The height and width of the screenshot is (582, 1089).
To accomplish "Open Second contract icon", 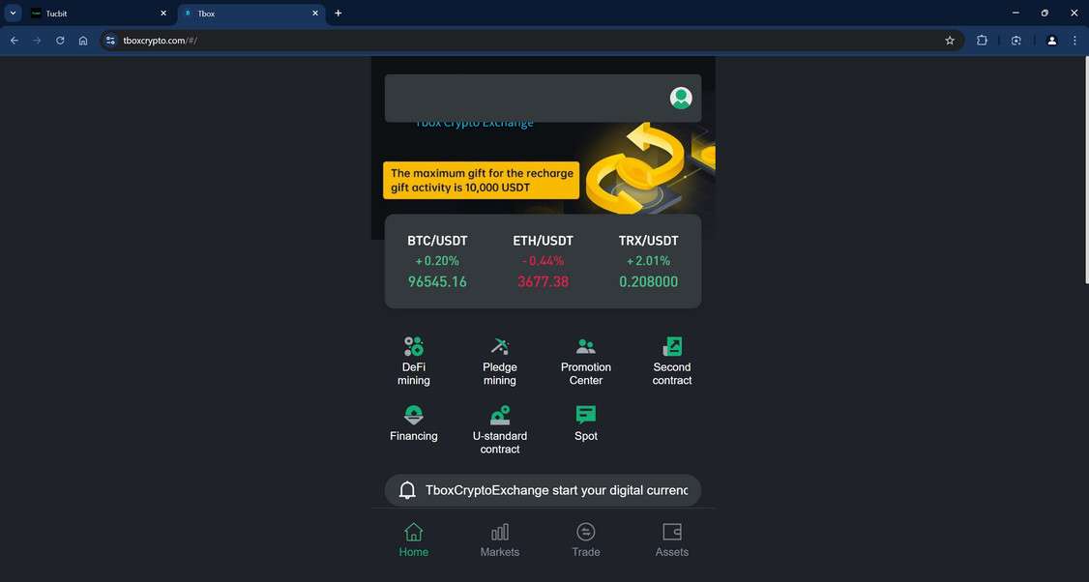I will pyautogui.click(x=672, y=346).
